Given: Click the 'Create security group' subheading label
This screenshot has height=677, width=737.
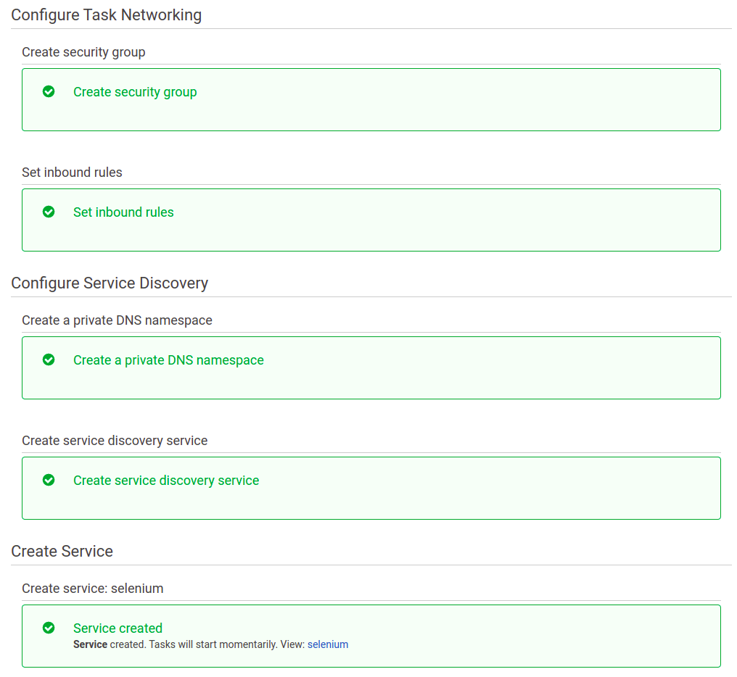Looking at the screenshot, I should pyautogui.click(x=83, y=52).
